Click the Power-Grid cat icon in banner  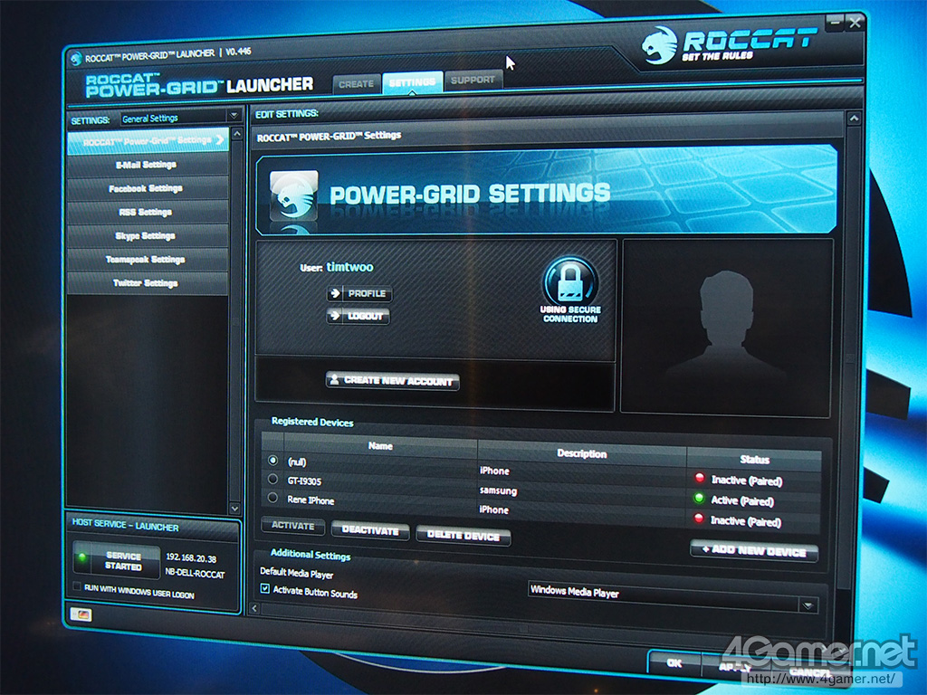(x=294, y=195)
